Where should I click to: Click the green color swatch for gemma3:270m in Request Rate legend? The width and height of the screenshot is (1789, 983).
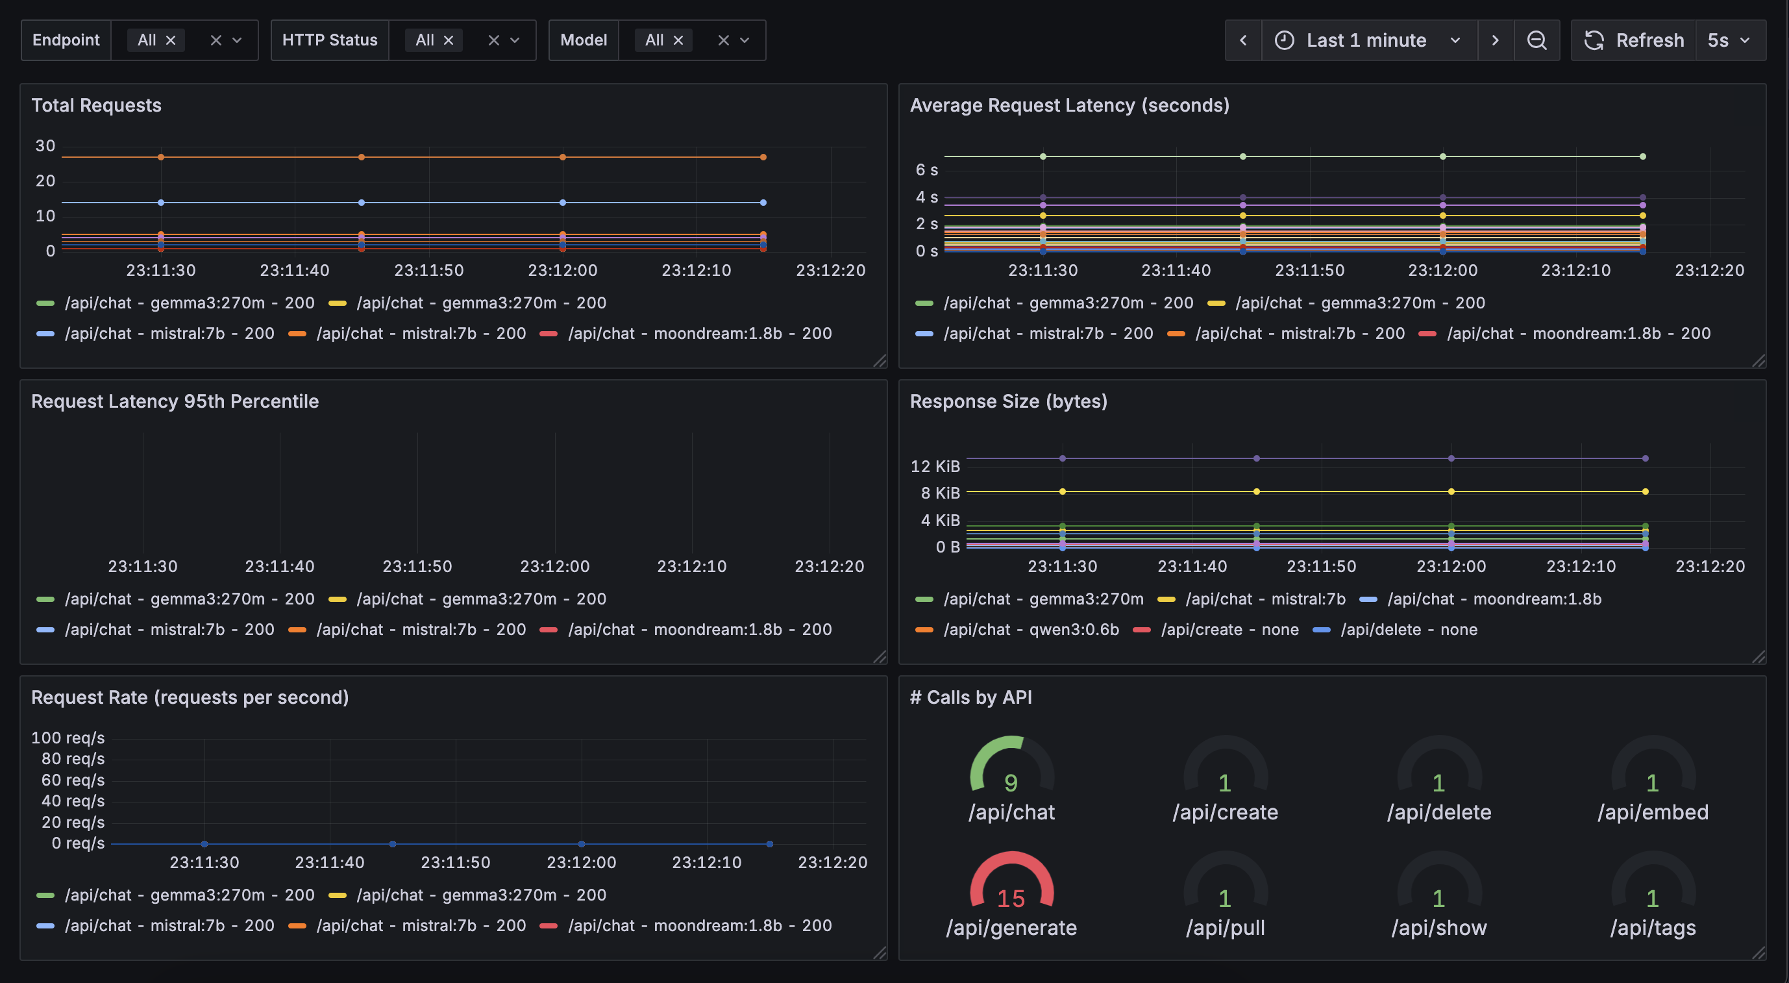point(45,895)
